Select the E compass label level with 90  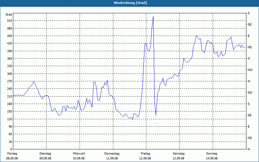pyautogui.click(x=249, y=127)
